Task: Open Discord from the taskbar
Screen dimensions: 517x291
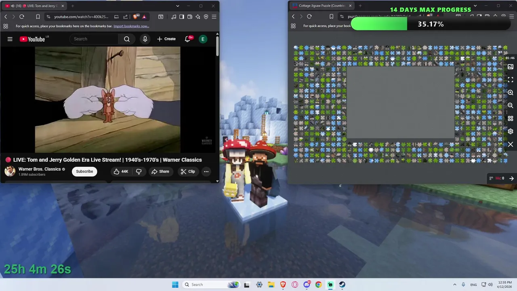Action: click(307, 285)
